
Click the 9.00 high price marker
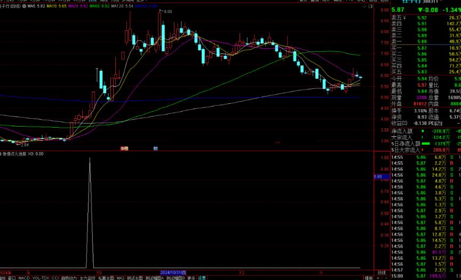click(x=168, y=11)
